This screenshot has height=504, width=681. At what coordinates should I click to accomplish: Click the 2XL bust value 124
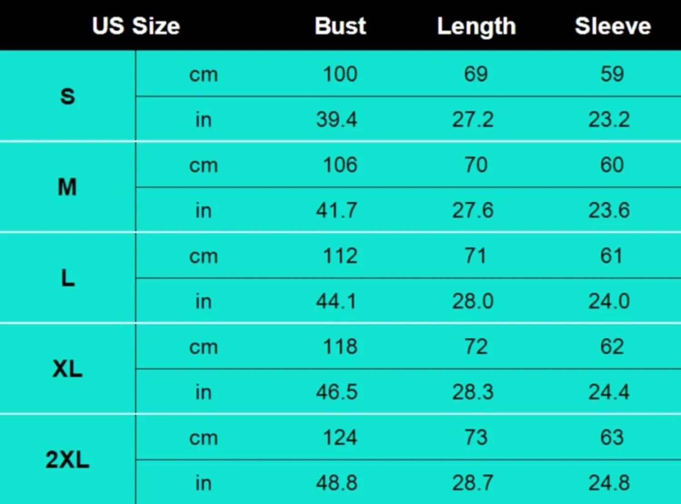340,438
